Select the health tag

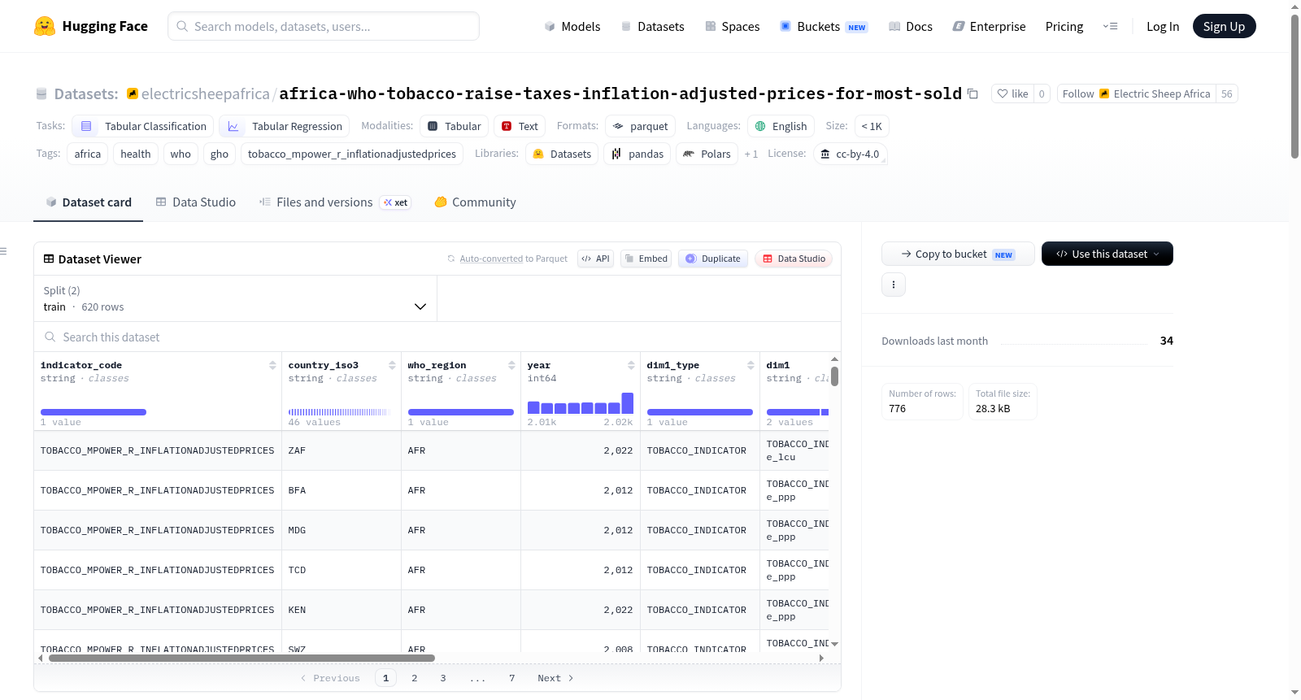pos(136,154)
